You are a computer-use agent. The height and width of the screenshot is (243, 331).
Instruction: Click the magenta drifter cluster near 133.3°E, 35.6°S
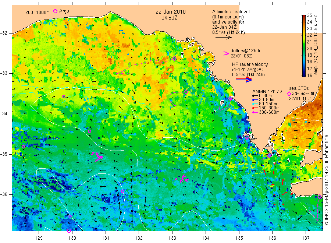point(182,179)
